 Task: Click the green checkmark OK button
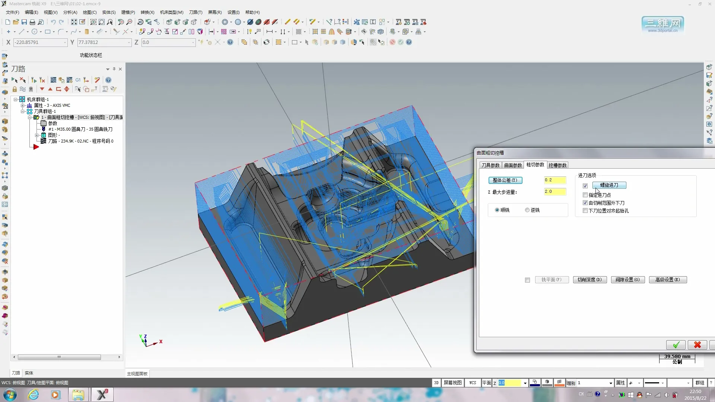click(x=676, y=345)
